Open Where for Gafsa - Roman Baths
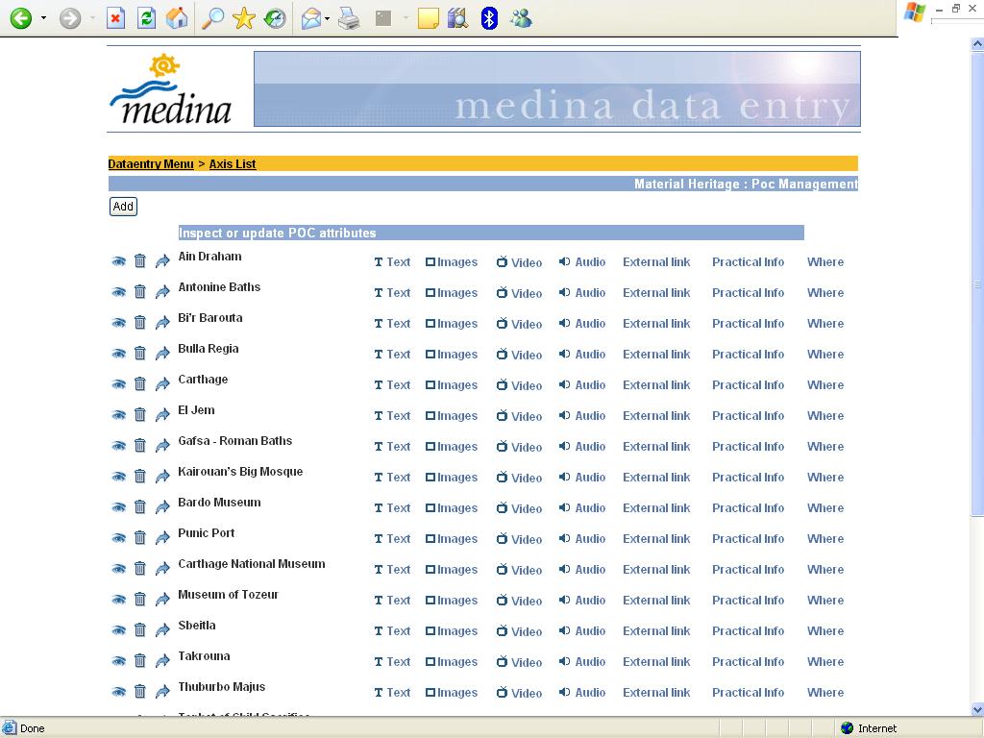984x738 pixels. pyautogui.click(x=825, y=446)
